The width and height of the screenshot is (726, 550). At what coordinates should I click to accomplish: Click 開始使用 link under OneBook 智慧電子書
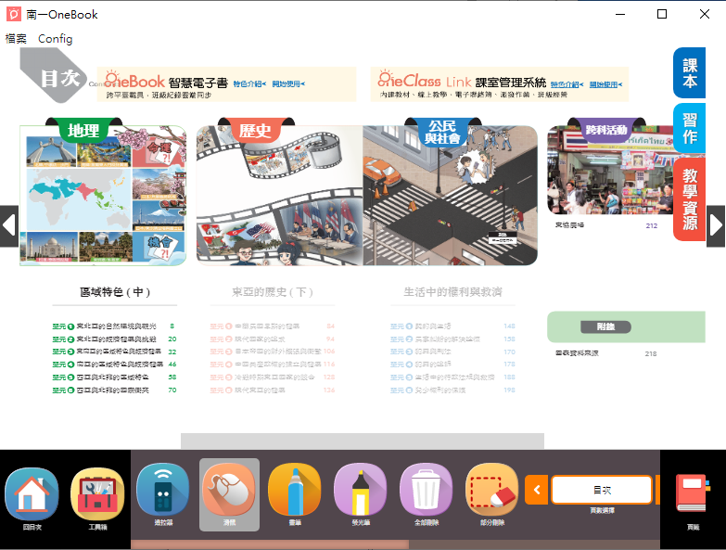[288, 84]
